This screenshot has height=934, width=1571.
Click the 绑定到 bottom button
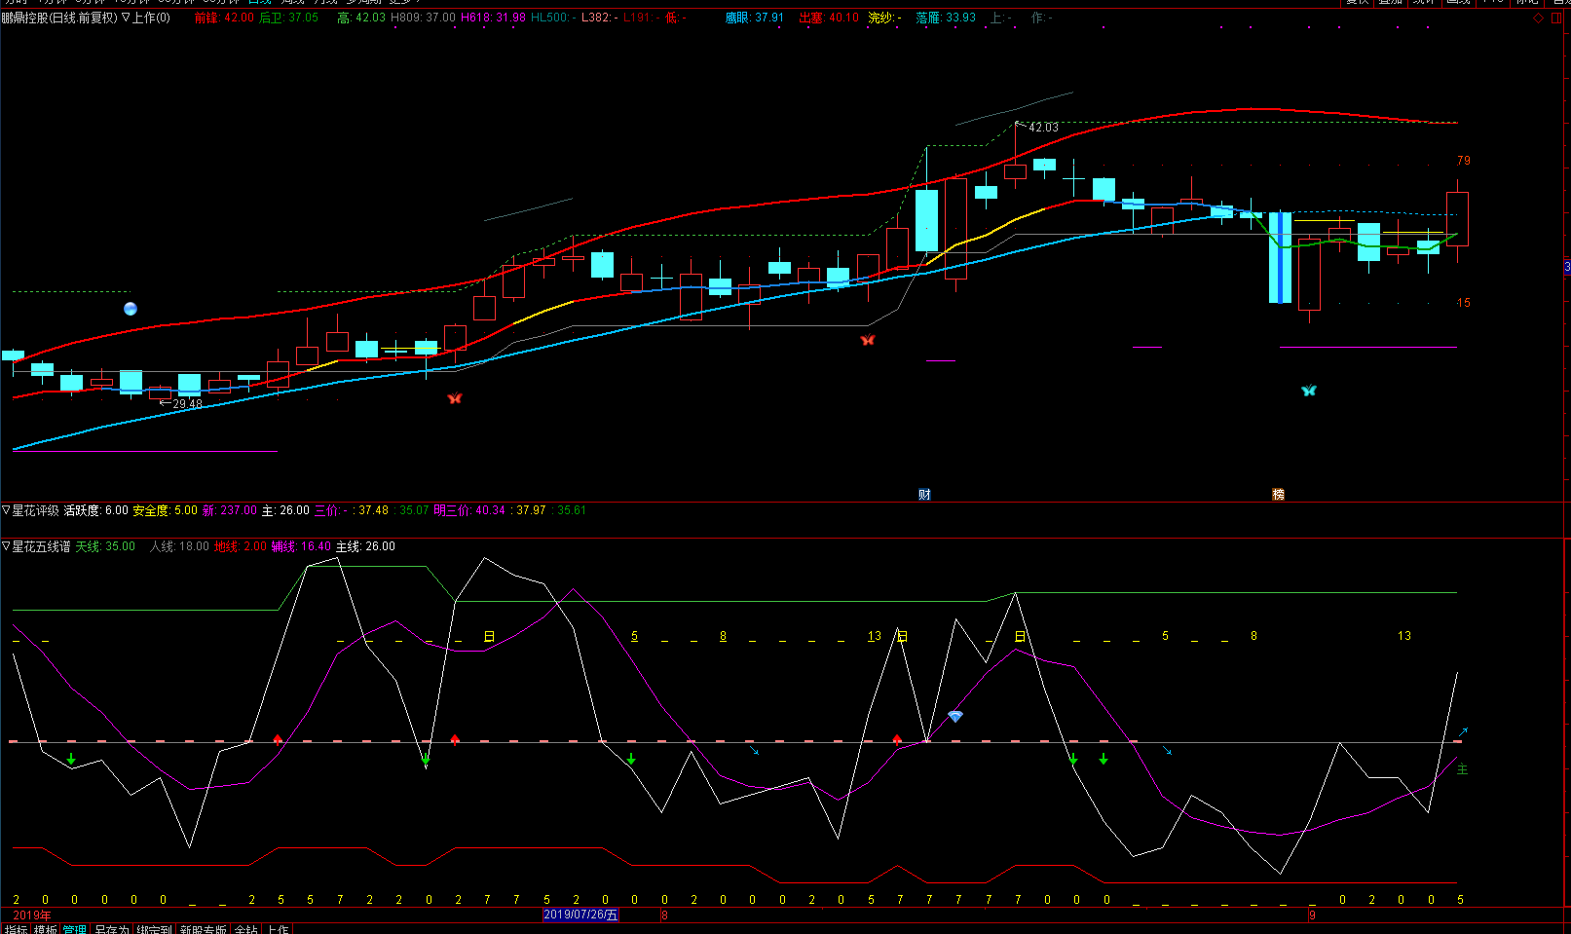(154, 929)
